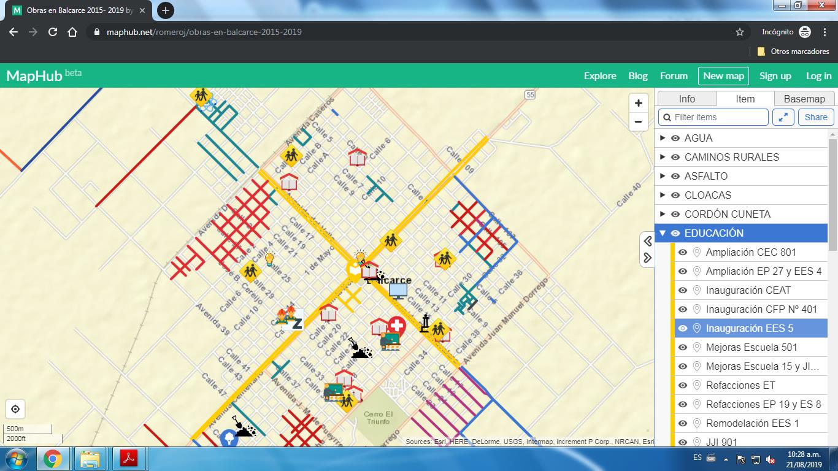Image resolution: width=838 pixels, height=471 pixels.
Task: Click the red cross medical pin on map
Action: pyautogui.click(x=397, y=326)
